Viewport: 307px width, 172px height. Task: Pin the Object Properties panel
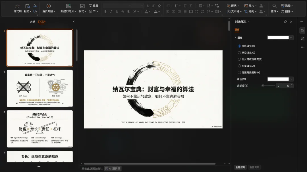coord(285,22)
